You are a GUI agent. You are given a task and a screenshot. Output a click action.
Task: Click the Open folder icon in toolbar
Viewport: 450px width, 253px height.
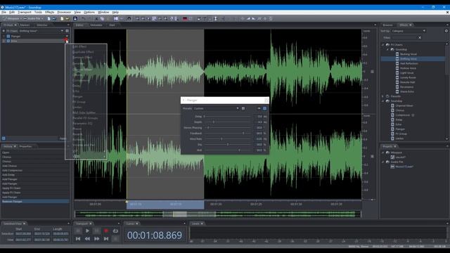67,19
